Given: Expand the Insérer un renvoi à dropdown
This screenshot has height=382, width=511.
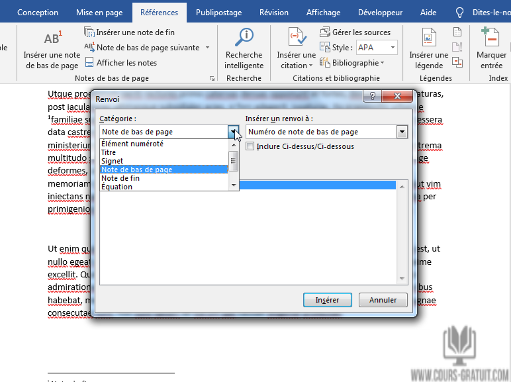Looking at the screenshot, I should coord(402,132).
